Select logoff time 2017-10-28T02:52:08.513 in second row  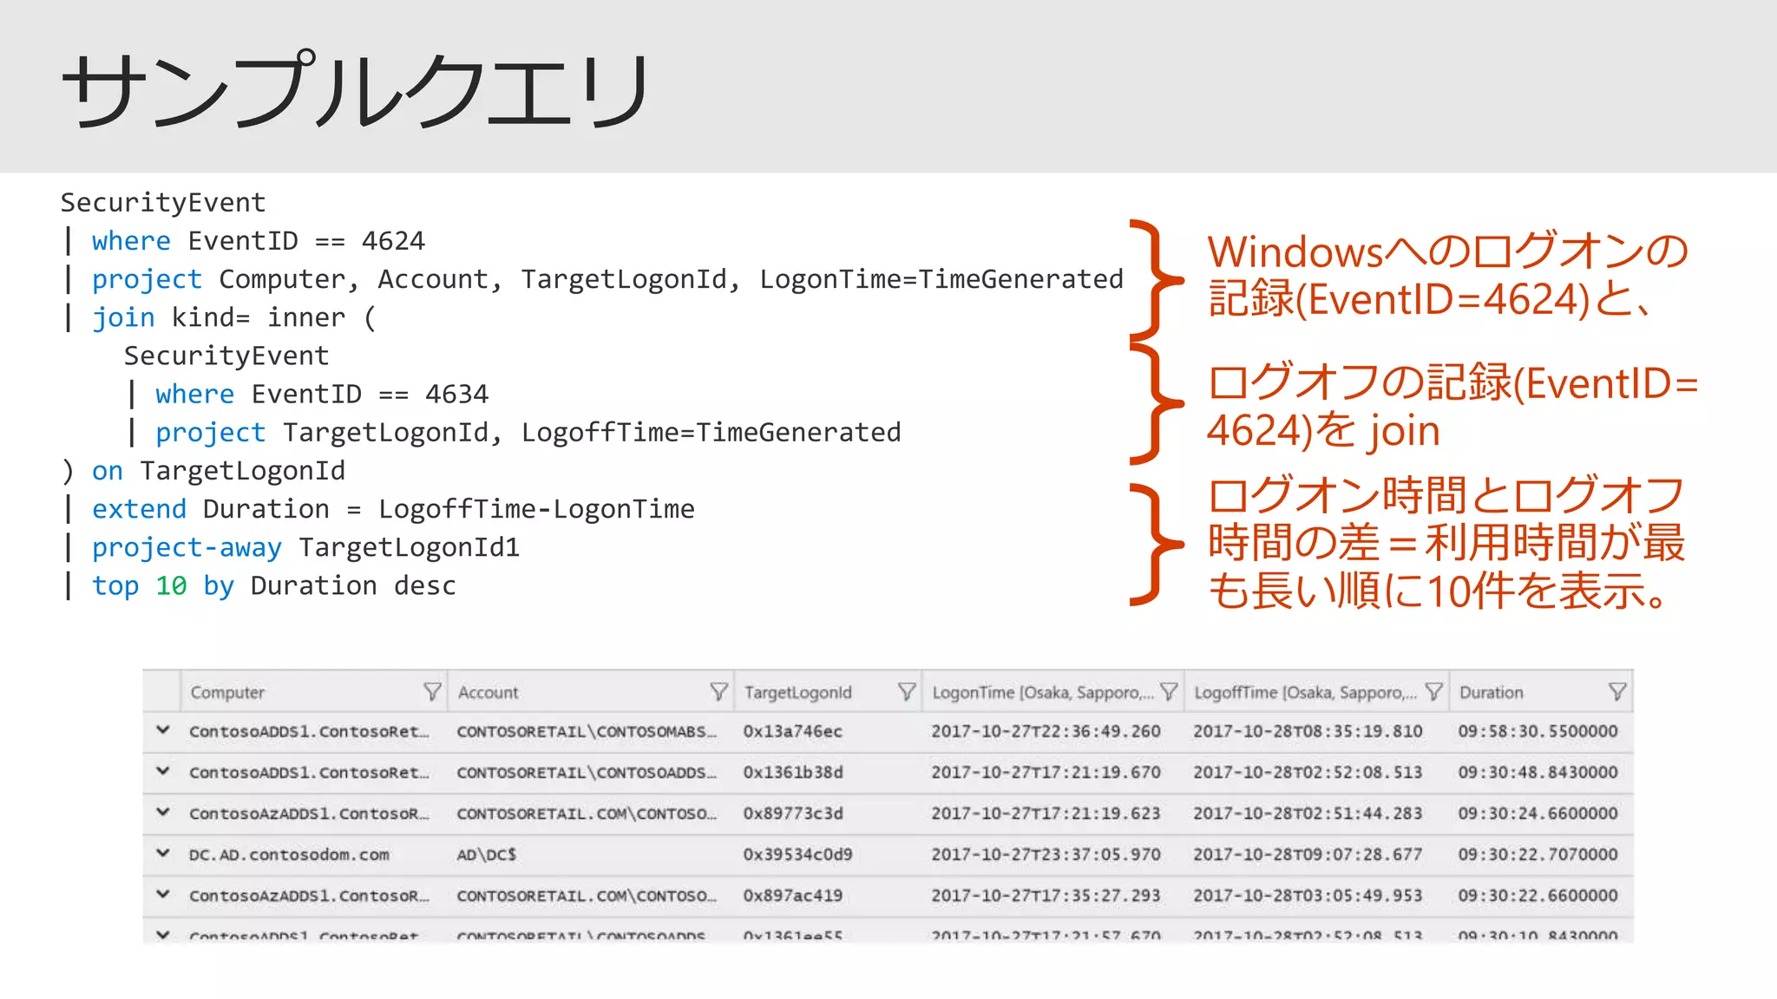point(1308,773)
